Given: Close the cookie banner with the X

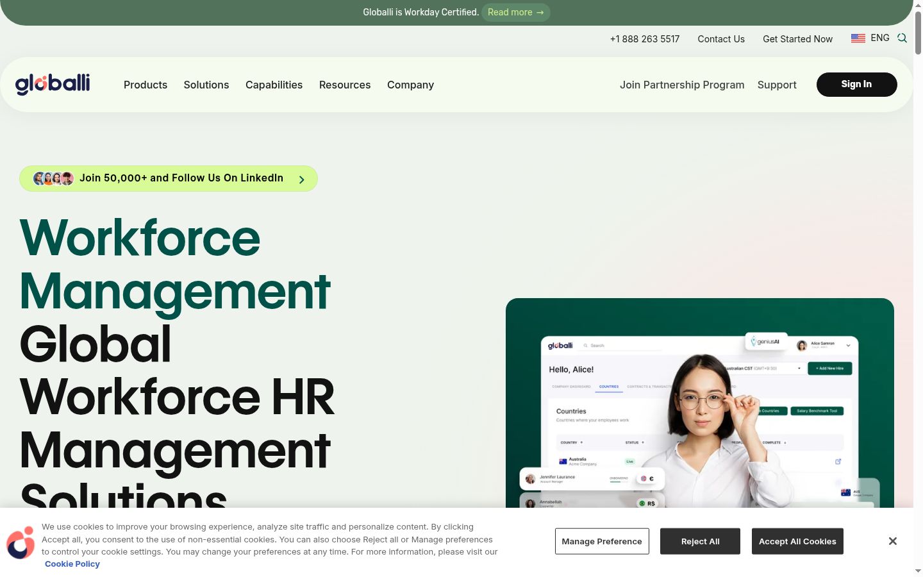Looking at the screenshot, I should coord(893,541).
